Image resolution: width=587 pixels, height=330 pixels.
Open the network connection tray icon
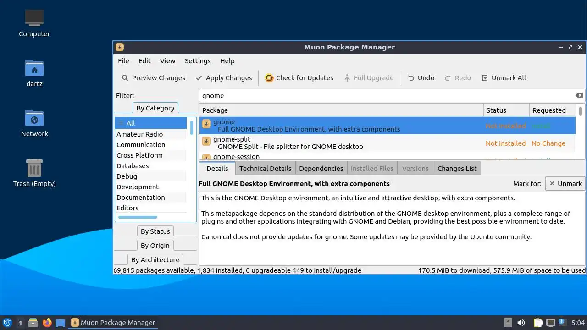550,323
